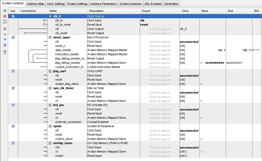Toggle base address lock for sysid control_slave
The image size is (262, 161).
(x=201, y=139)
